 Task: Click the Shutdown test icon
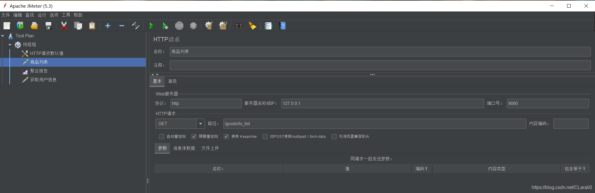[193, 26]
